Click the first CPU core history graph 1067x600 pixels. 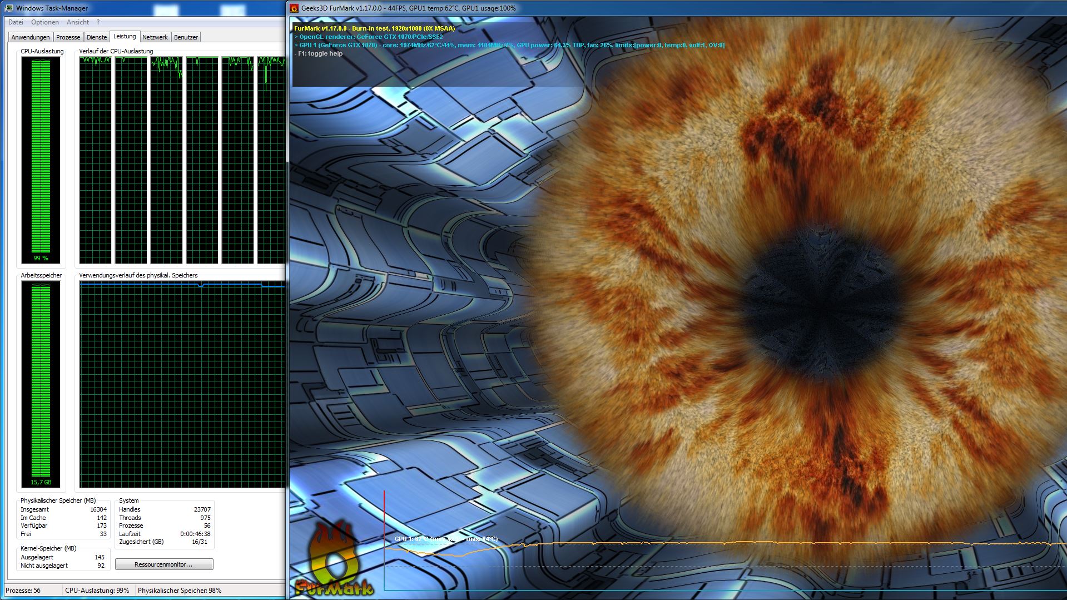(95, 160)
